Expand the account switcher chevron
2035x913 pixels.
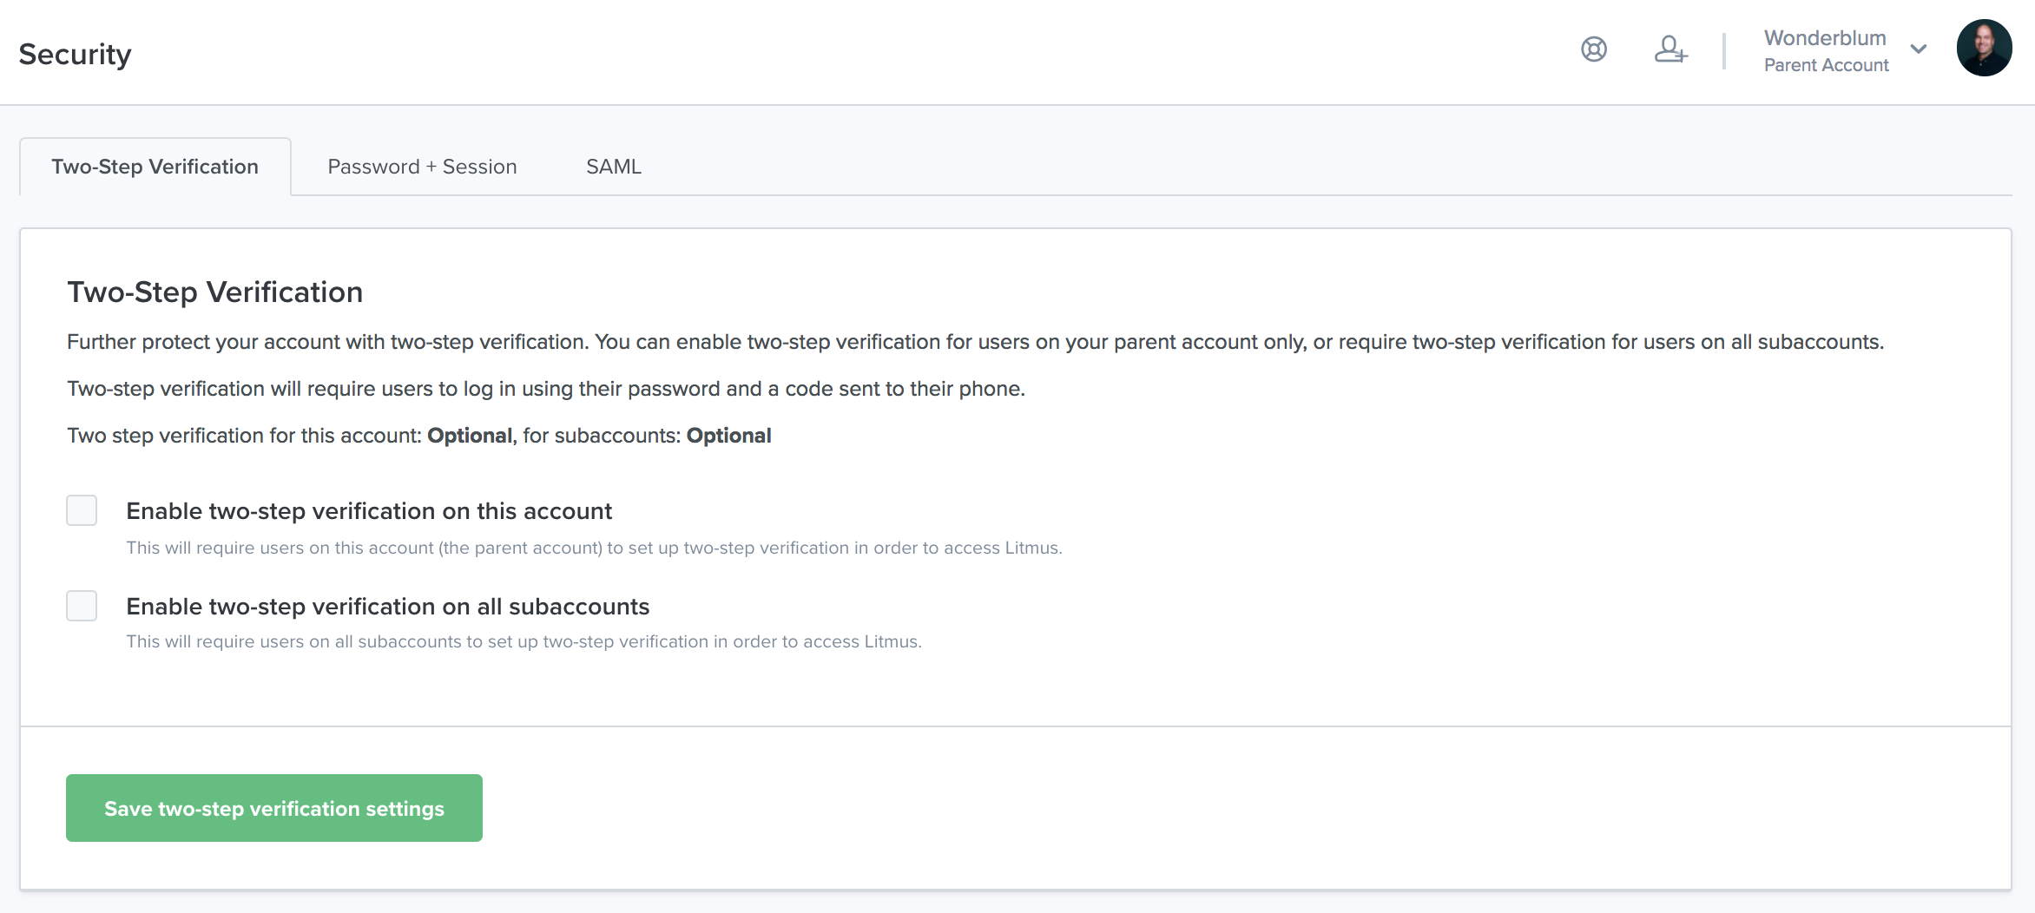(x=1919, y=49)
